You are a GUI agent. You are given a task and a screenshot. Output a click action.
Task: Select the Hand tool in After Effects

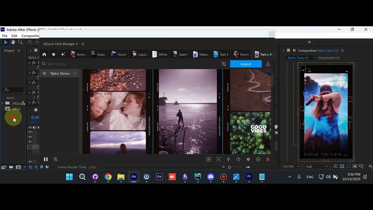[x=13, y=42]
